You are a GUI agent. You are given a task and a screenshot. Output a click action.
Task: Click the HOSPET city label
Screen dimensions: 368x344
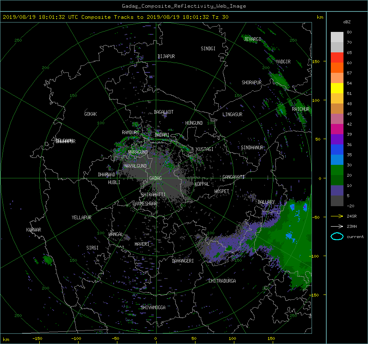[x=222, y=191]
